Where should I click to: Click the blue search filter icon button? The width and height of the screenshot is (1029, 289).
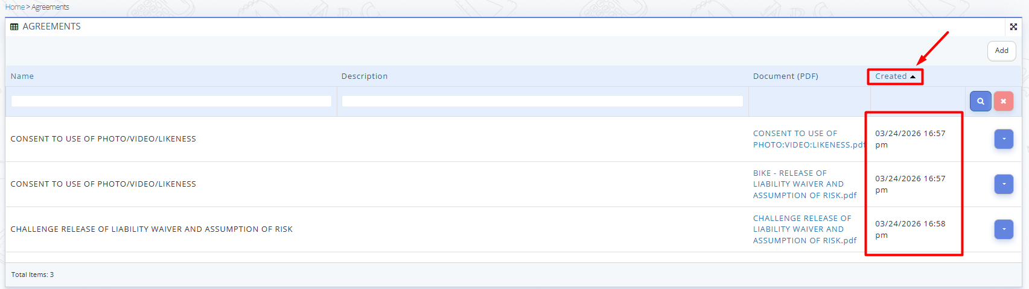tap(980, 101)
